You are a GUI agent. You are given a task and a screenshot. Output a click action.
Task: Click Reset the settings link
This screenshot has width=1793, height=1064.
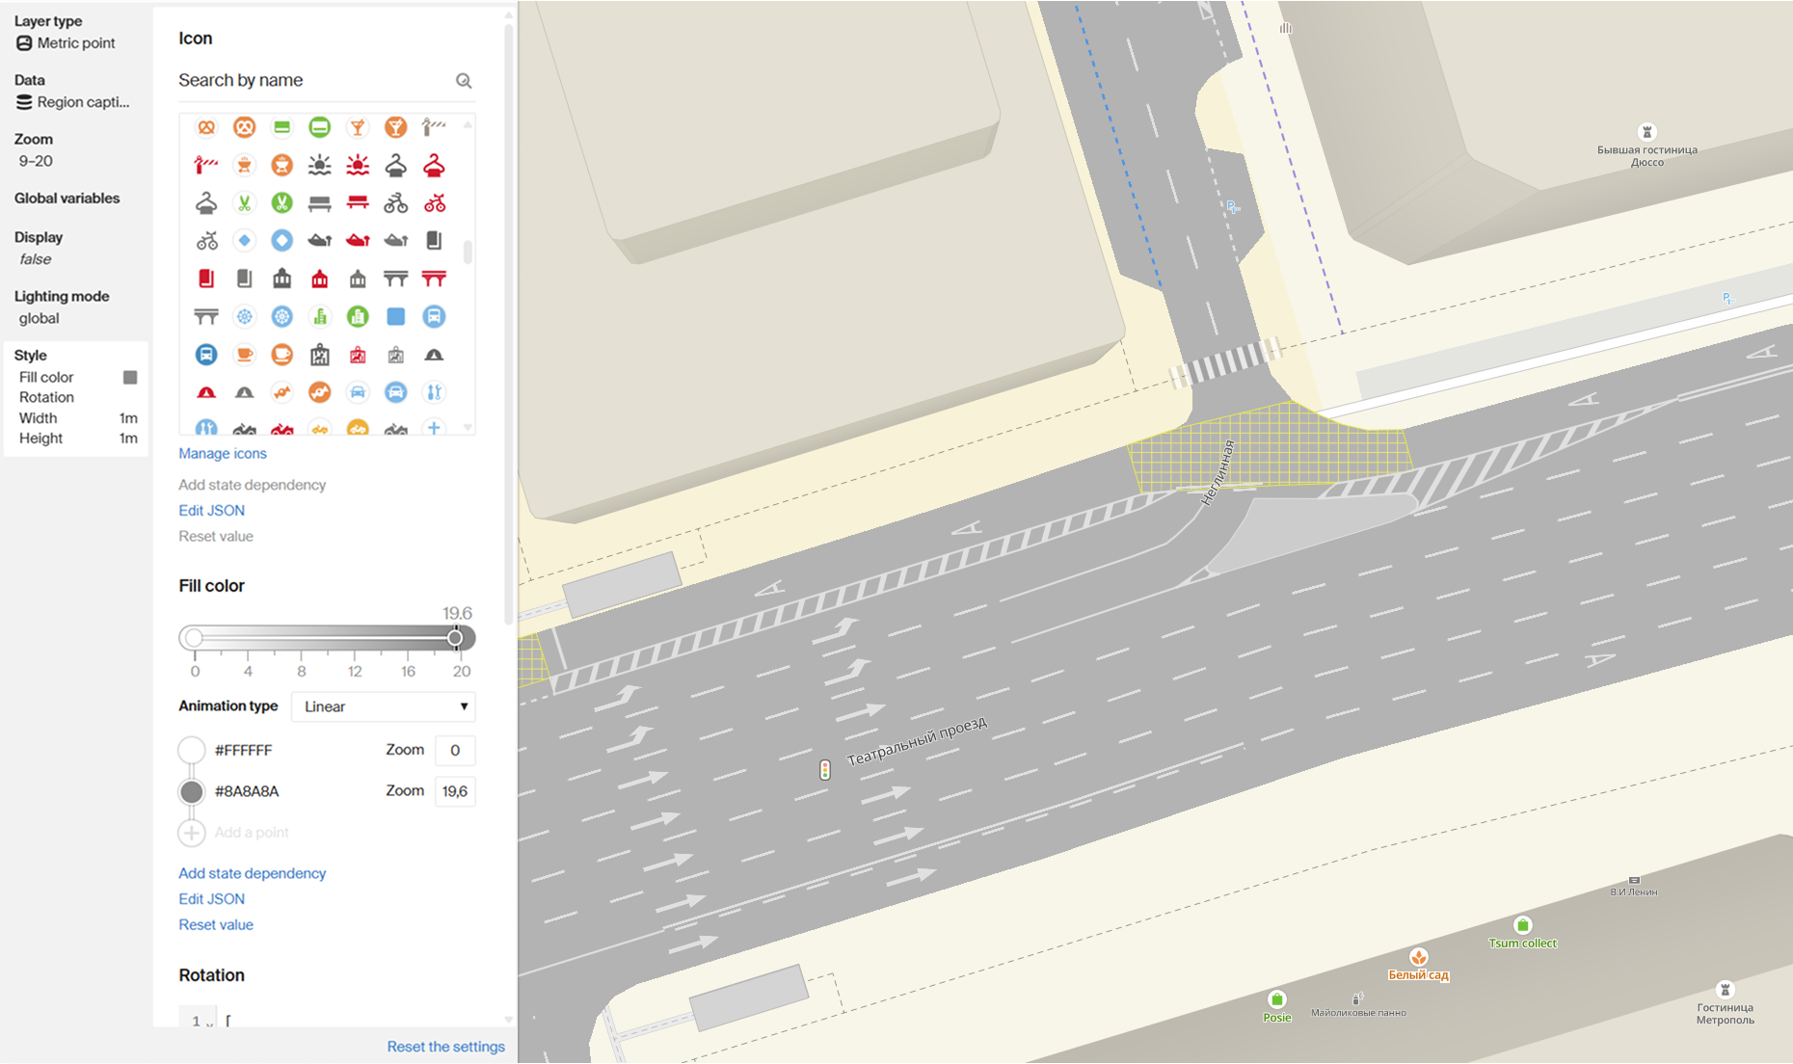[445, 1047]
